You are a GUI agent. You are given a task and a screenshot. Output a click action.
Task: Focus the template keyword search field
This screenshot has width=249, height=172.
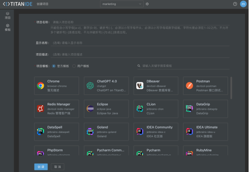pos(183,66)
